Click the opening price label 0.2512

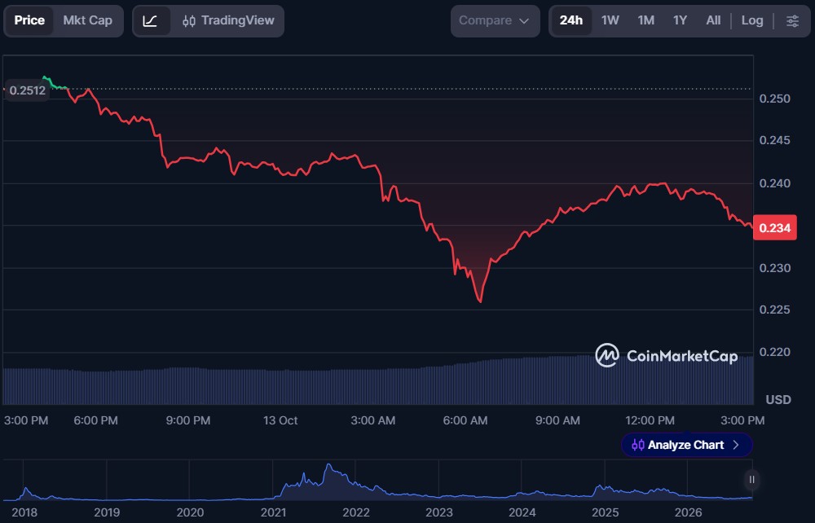27,90
